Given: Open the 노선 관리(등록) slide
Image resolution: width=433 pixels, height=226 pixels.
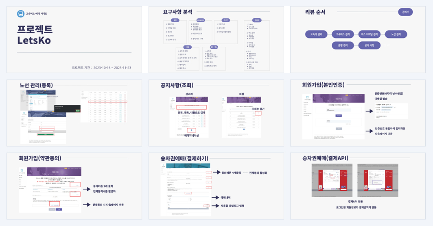Looking at the screenshot, I should (74, 113).
